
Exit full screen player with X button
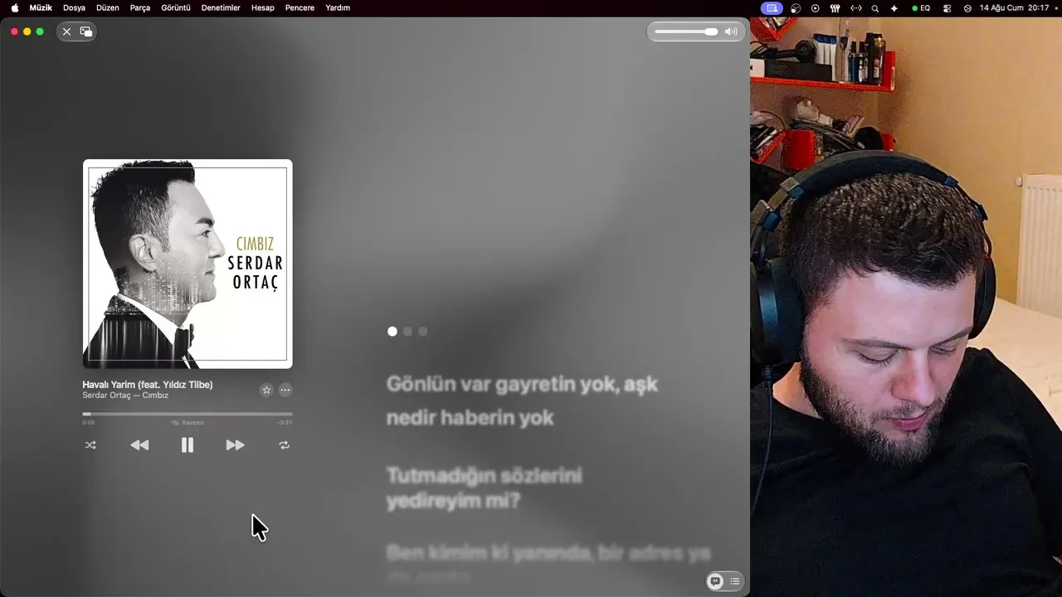pos(66,32)
